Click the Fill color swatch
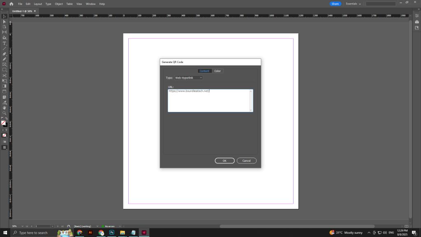Screen dimensions: 421x237 click(x=3, y=123)
